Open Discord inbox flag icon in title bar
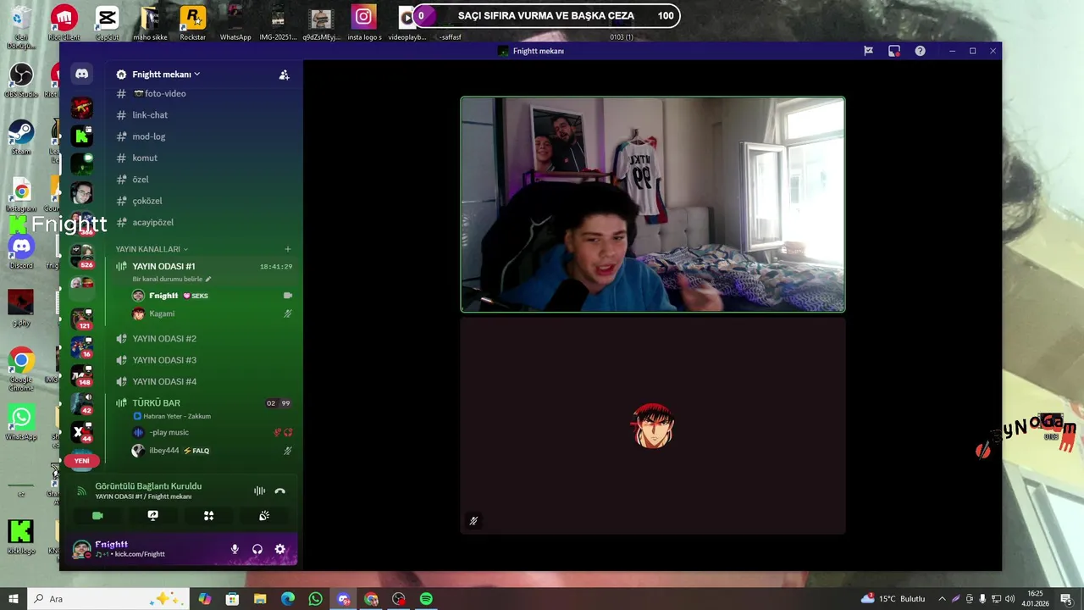Viewport: 1084px width, 610px height. tap(868, 51)
